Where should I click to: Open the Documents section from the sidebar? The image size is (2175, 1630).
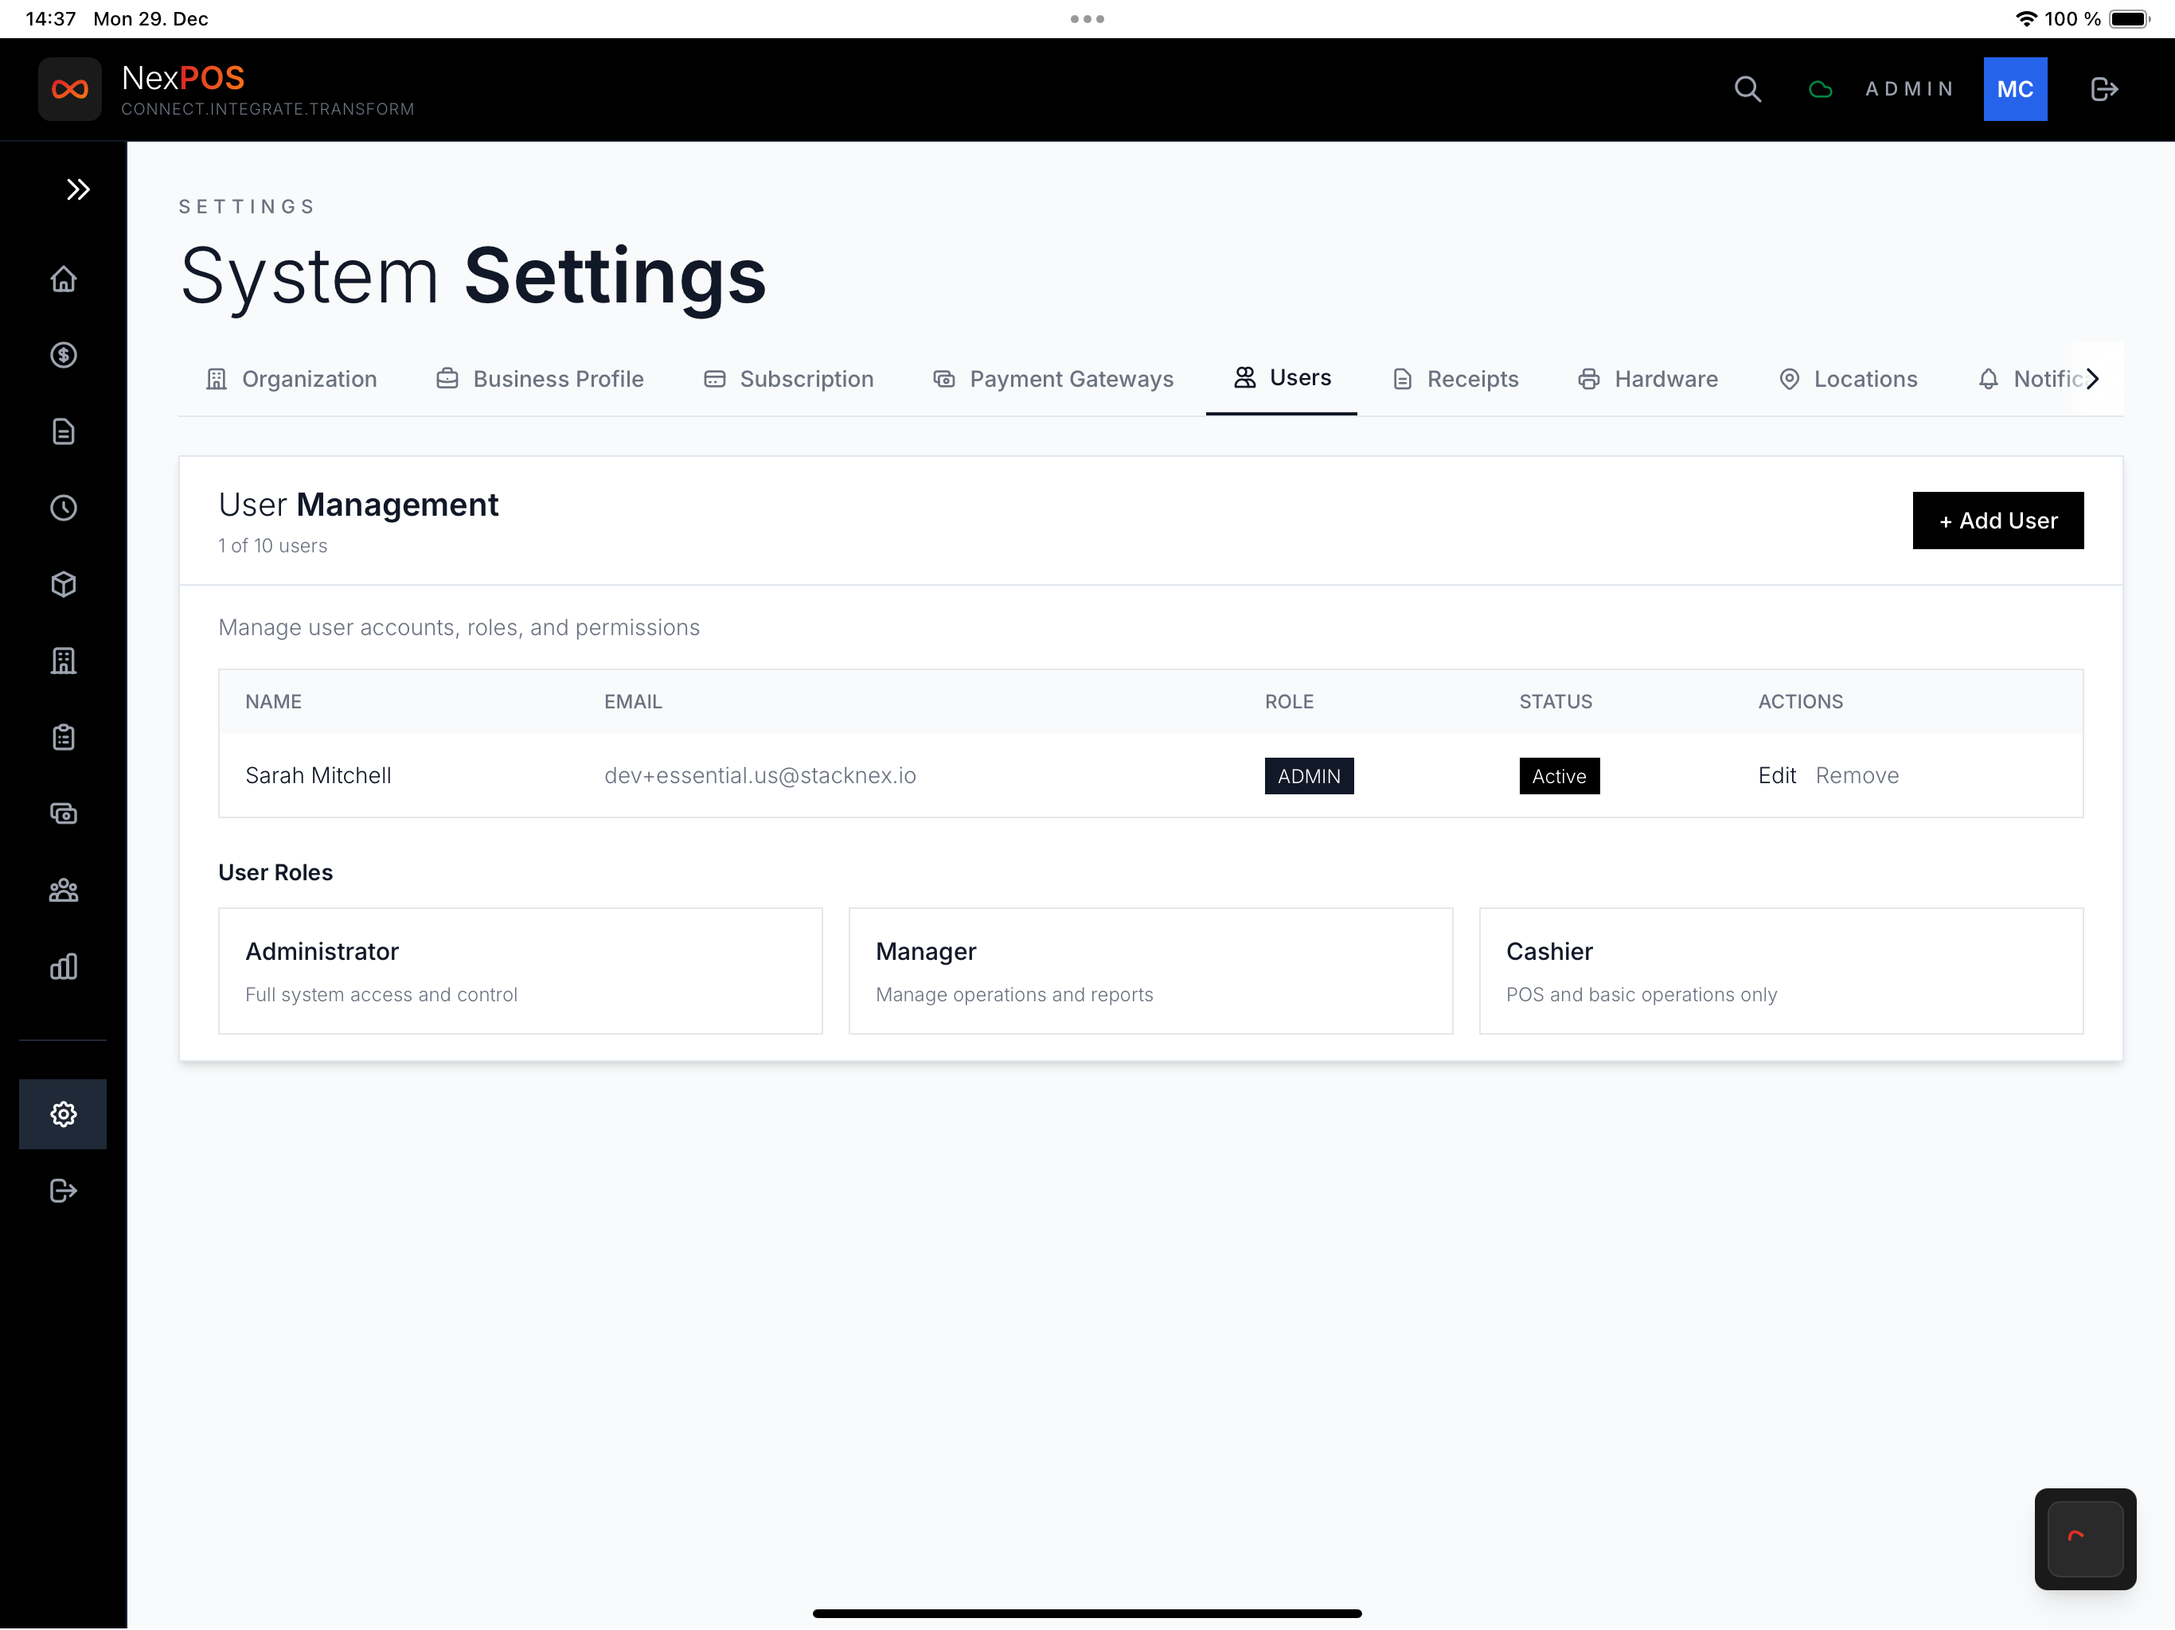63,431
